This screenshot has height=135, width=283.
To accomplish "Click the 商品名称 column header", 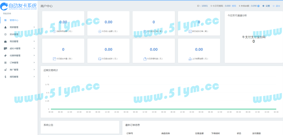I will [x=165, y=133].
